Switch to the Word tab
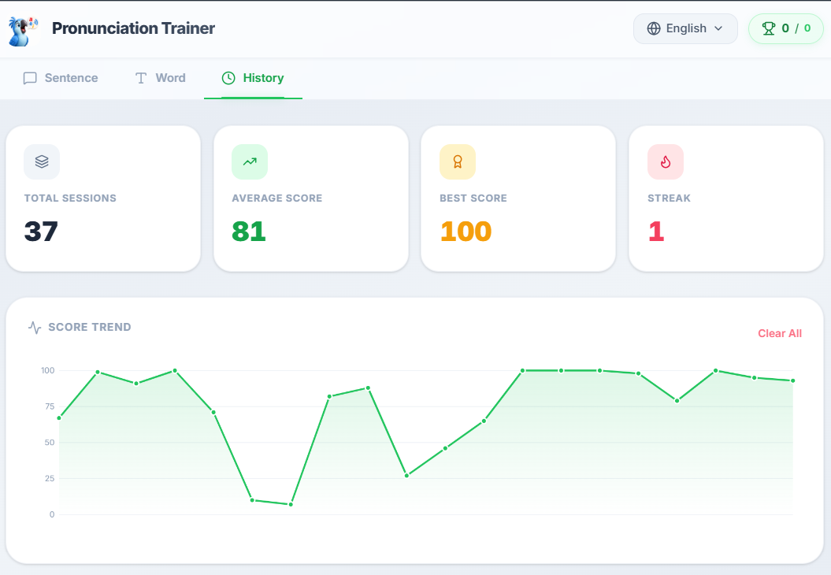Image resolution: width=831 pixels, height=575 pixels. tap(160, 79)
